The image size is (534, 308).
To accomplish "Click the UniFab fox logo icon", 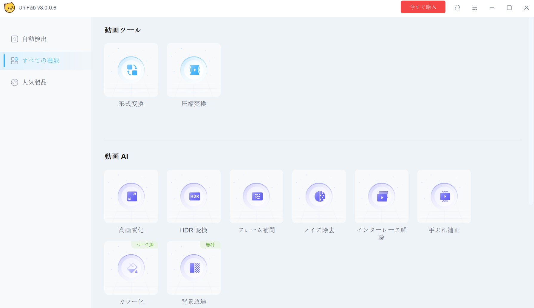I will [x=10, y=7].
